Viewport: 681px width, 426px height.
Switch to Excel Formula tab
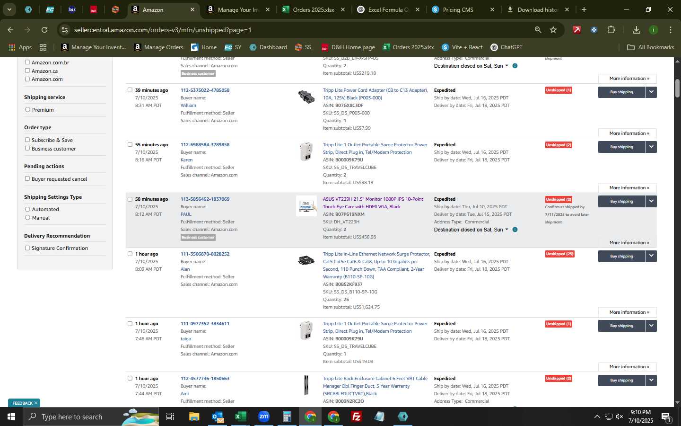[x=388, y=9]
